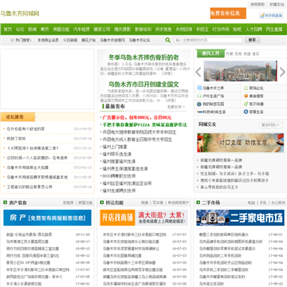Open the 本地商企名录 hot search link
The height and width of the screenshot is (287, 287).
click(48, 40)
